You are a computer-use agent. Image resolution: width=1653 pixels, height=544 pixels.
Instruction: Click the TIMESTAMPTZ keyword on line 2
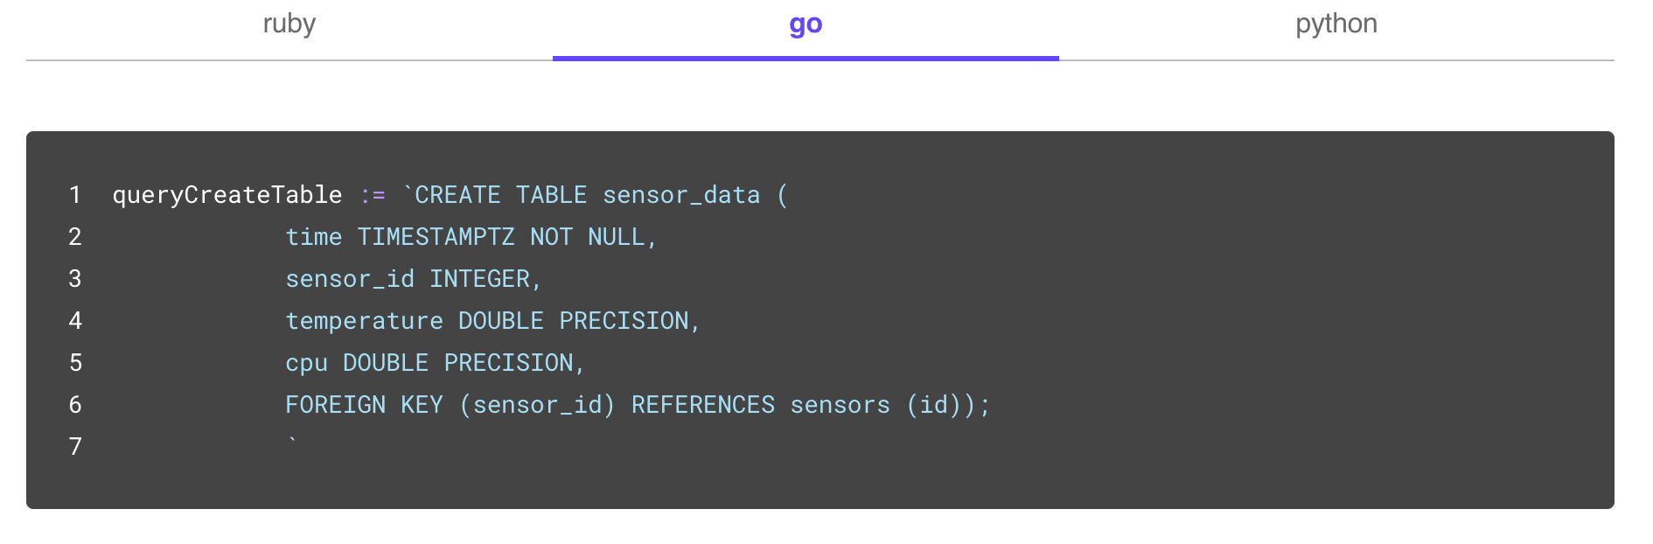(436, 237)
